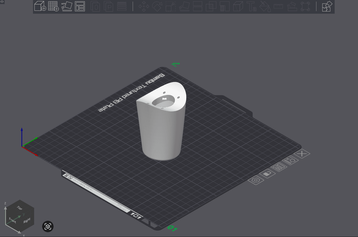Lock the current plate
The height and width of the screenshot is (237, 358).
[268, 174]
